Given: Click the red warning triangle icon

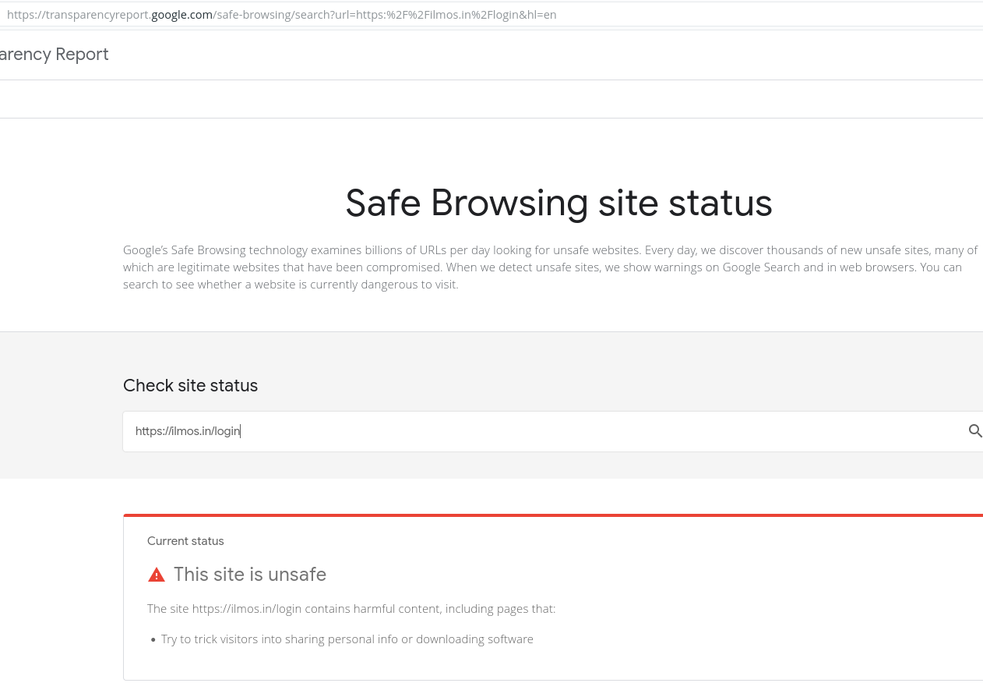Looking at the screenshot, I should (157, 575).
